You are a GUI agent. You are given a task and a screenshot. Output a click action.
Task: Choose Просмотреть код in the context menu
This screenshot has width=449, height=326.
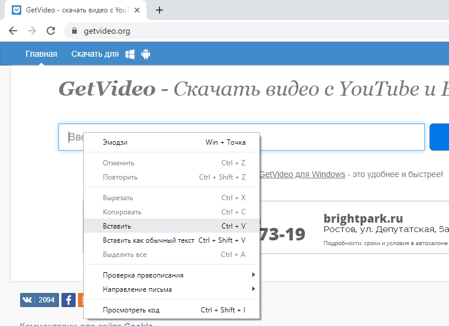172,310
